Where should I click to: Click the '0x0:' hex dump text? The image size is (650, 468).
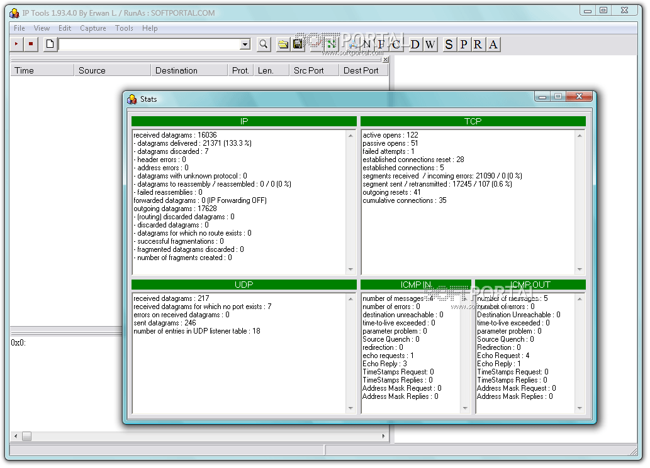[18, 343]
